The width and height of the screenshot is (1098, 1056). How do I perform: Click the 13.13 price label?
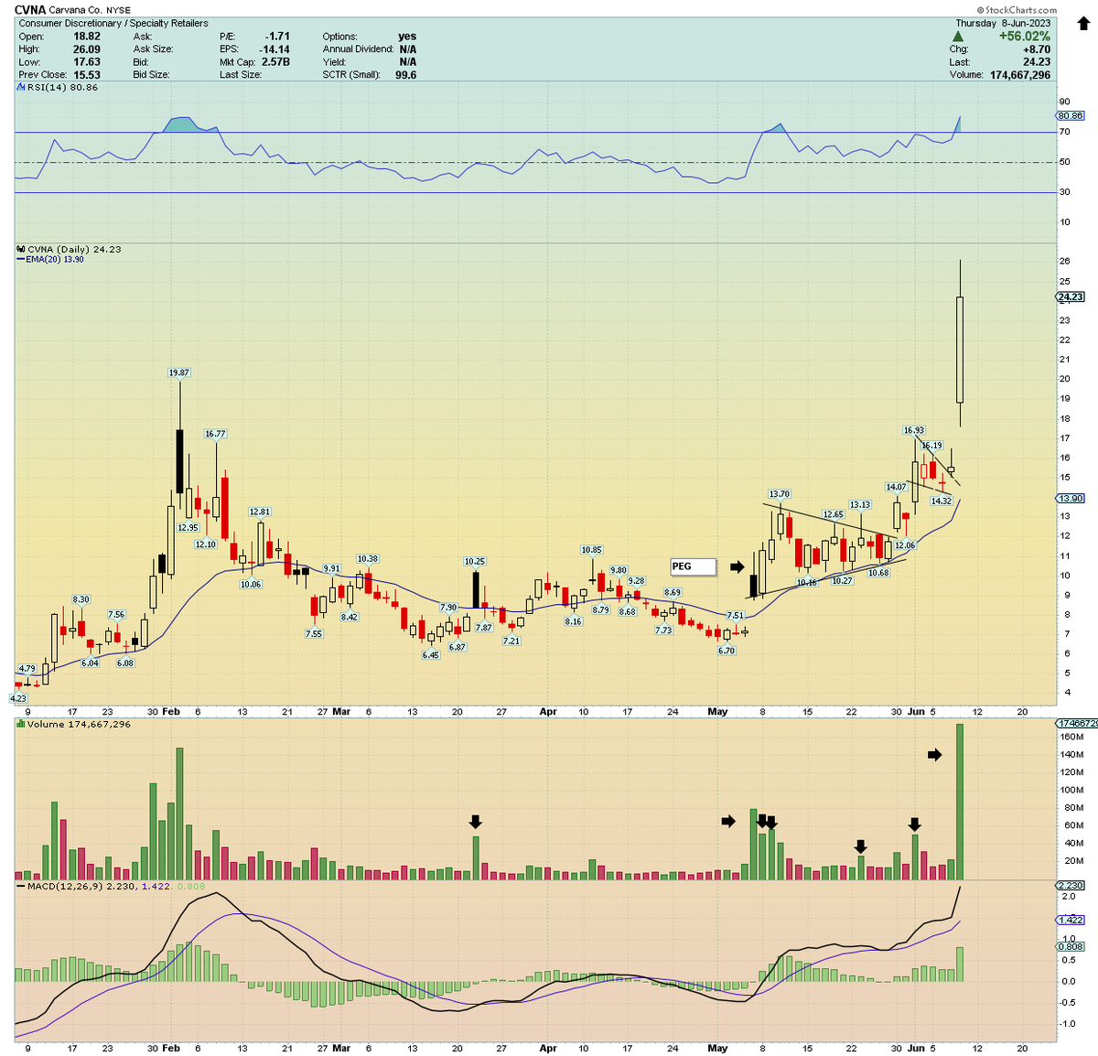click(x=860, y=505)
